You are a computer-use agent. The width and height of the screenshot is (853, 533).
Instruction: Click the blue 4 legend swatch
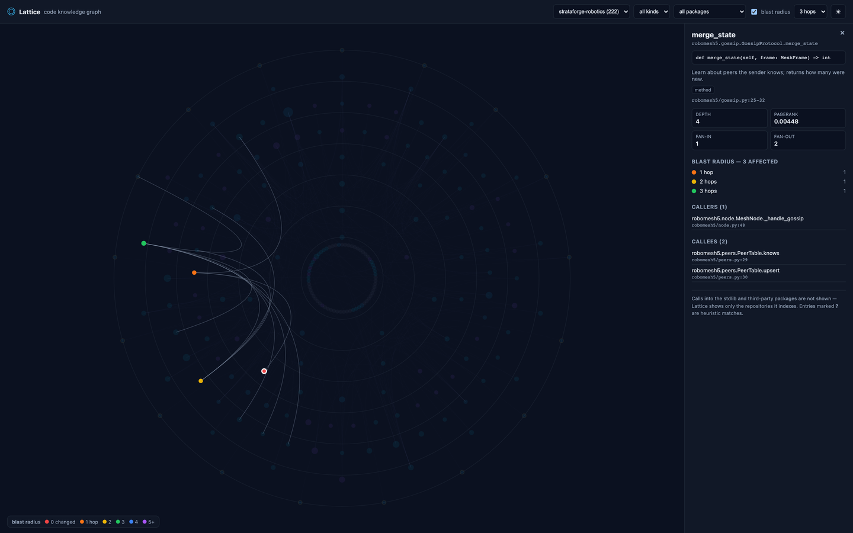(x=132, y=522)
